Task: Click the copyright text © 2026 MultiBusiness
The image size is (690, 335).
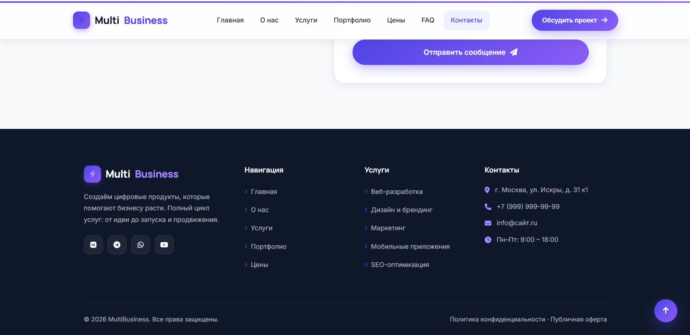Action: tap(151, 319)
